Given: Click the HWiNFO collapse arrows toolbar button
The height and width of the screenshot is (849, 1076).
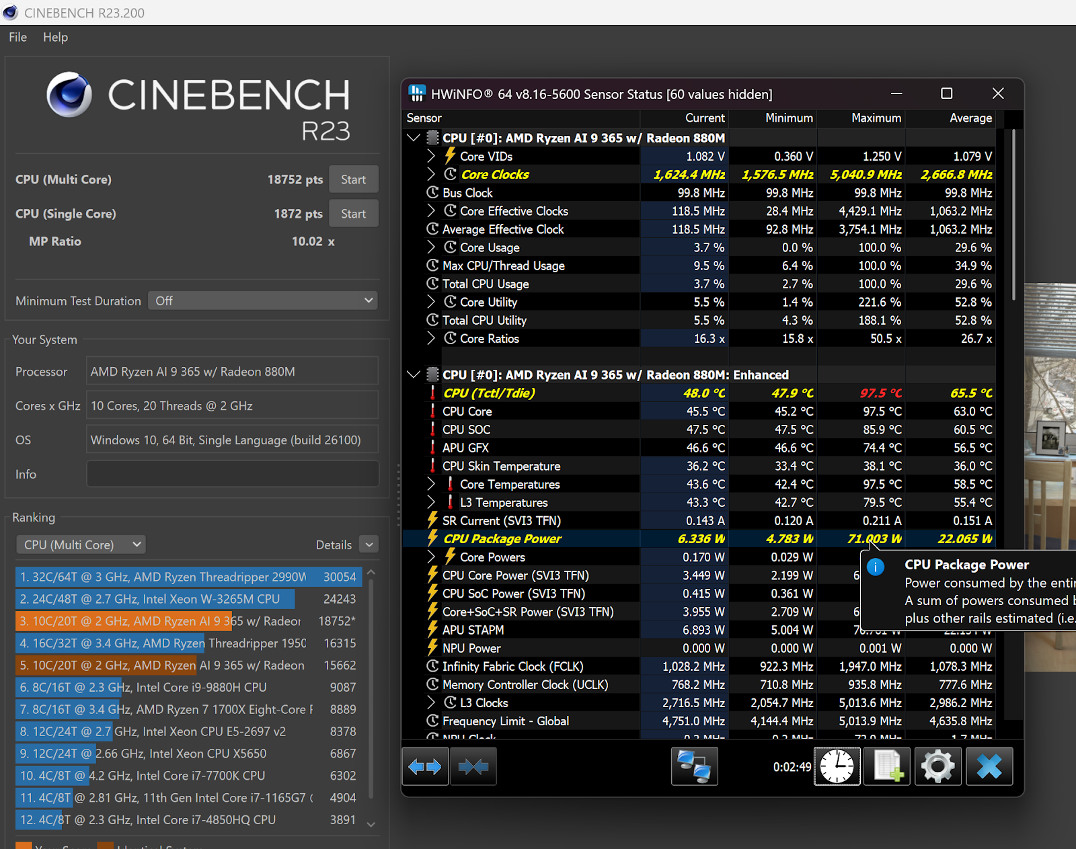Looking at the screenshot, I should click(473, 766).
